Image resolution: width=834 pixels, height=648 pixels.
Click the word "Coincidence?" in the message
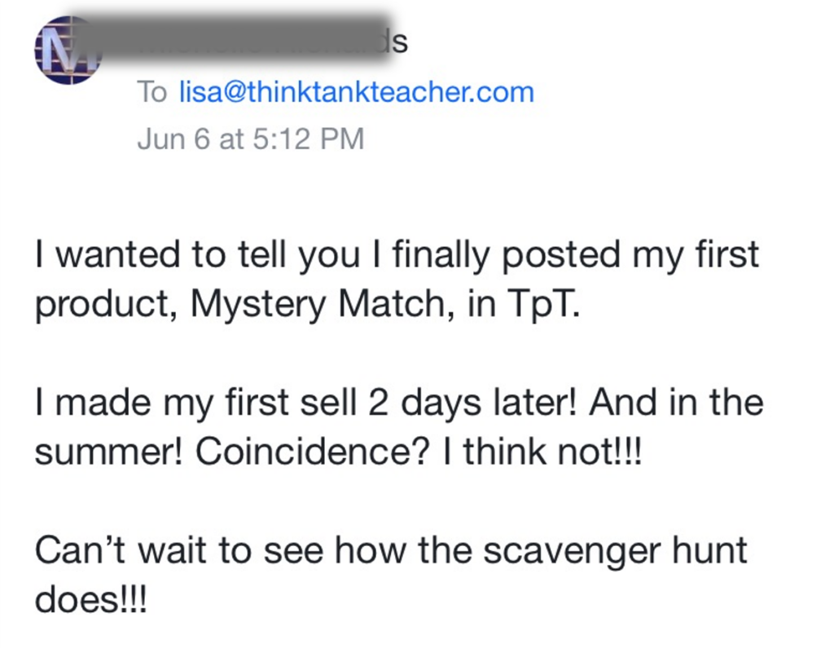point(312,452)
